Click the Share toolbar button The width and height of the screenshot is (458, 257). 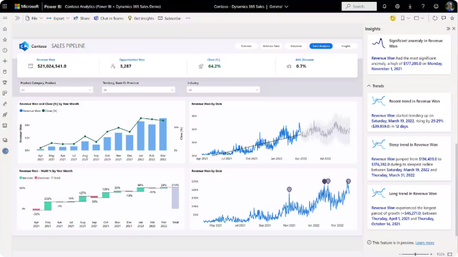tap(81, 18)
